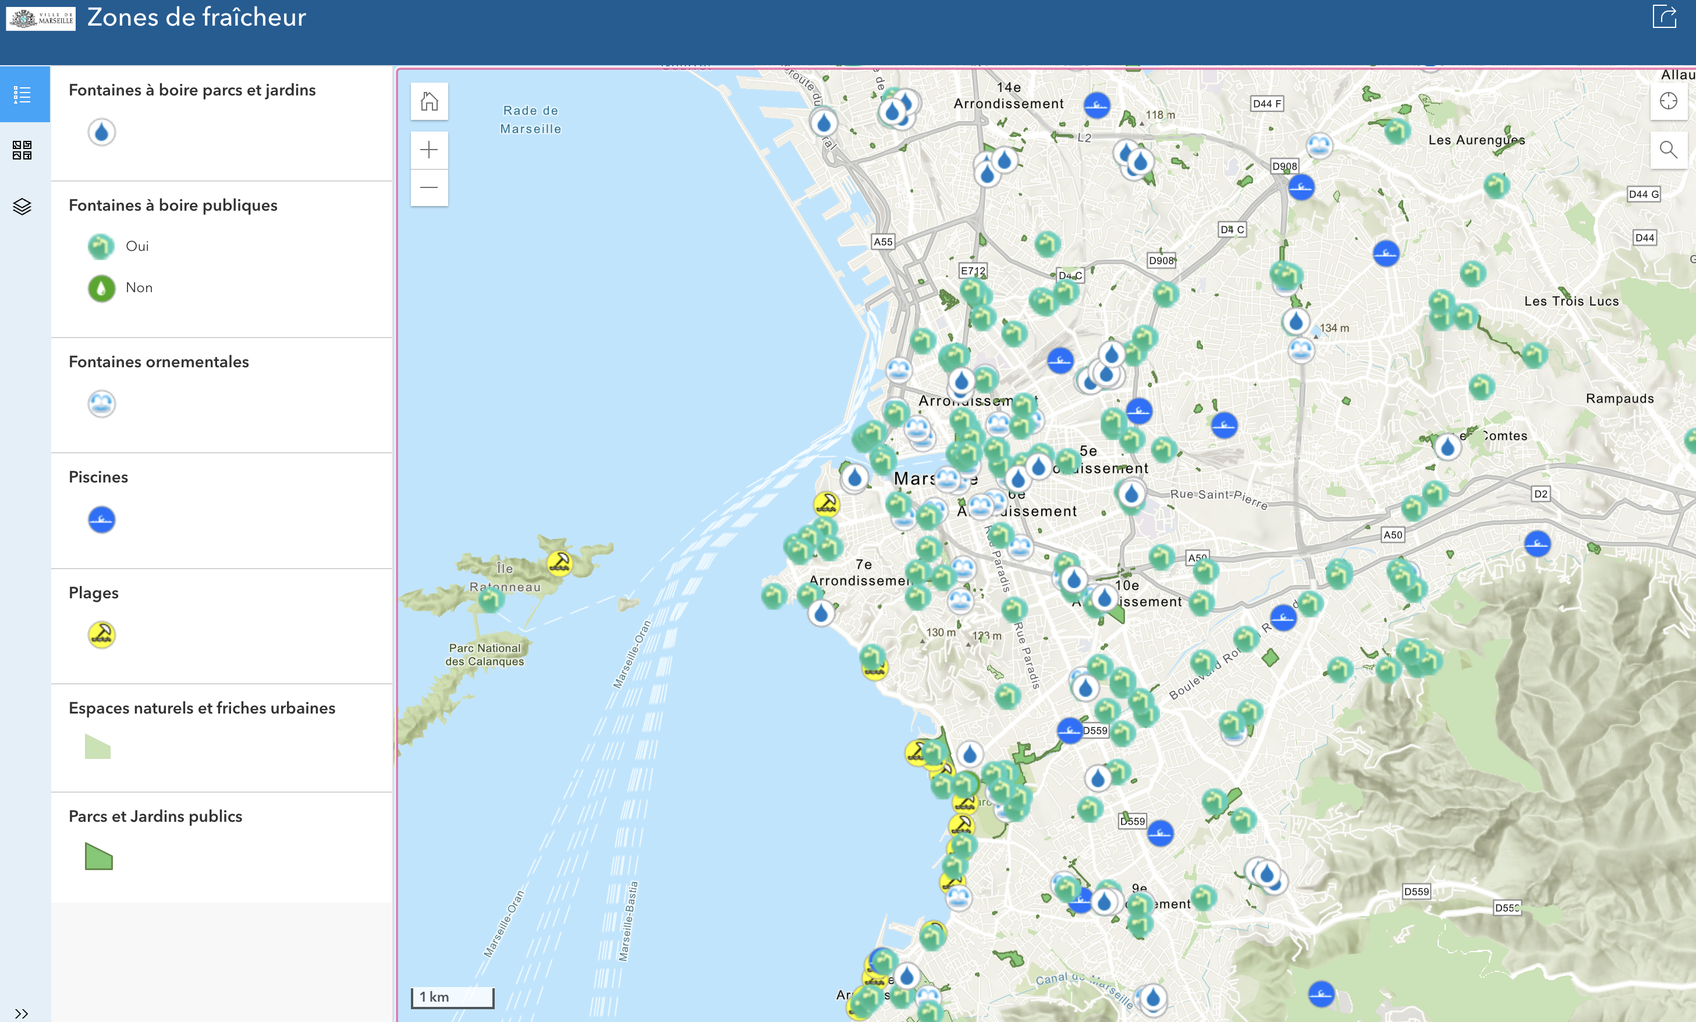Open the Legend panel icon
The height and width of the screenshot is (1022, 1696).
[x=22, y=94]
